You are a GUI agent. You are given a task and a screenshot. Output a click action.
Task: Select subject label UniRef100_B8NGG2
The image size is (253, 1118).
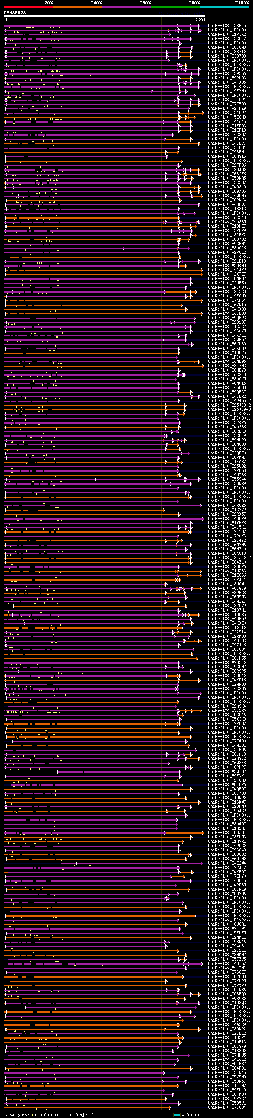tap(227, 279)
